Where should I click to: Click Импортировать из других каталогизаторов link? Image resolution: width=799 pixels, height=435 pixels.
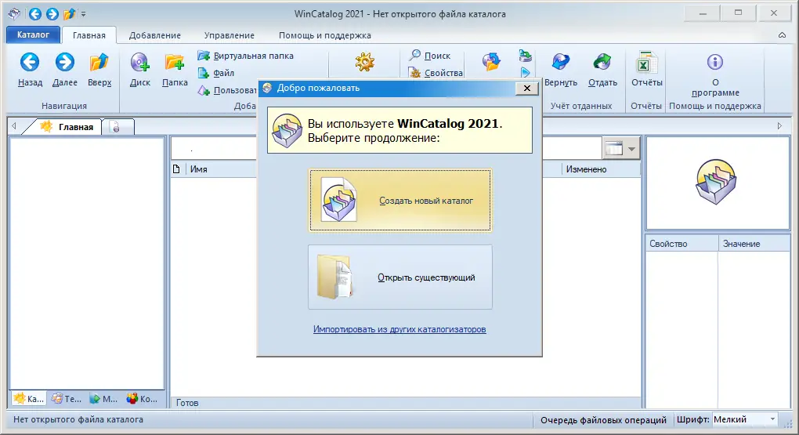coord(399,329)
